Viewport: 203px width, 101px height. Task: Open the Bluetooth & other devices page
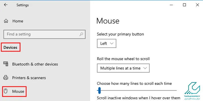point(35,64)
